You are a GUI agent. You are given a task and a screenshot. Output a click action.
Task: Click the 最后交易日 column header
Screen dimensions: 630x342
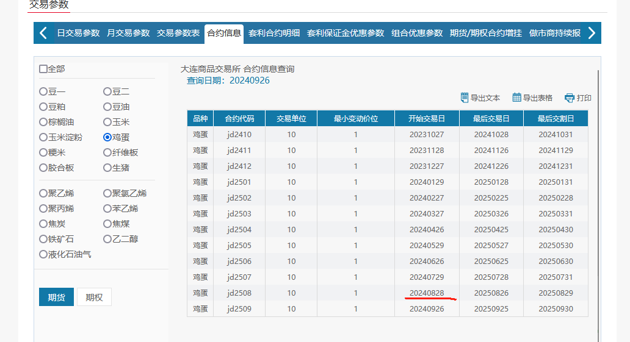[x=491, y=119]
